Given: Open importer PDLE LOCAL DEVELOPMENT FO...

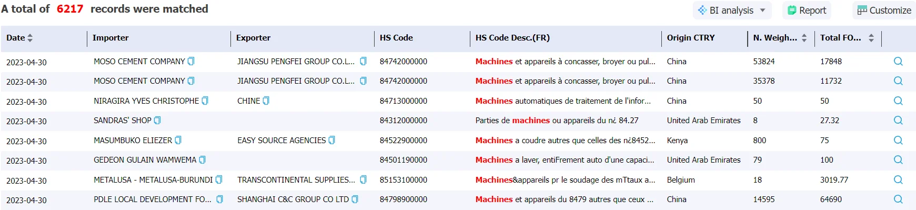Looking at the screenshot, I should [153, 199].
